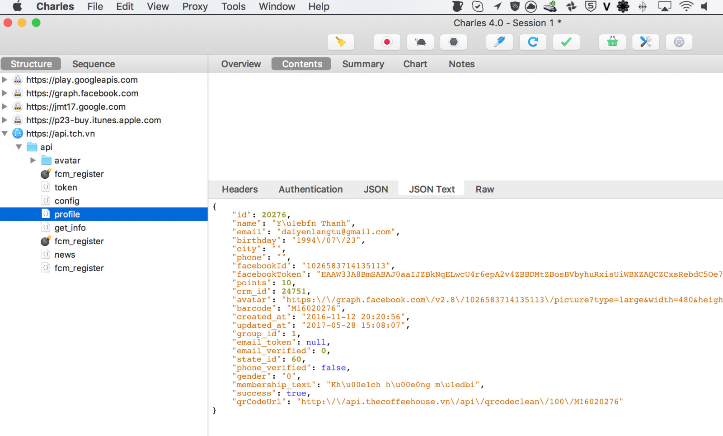The image size is (723, 436).
Task: Switch to the Headers response tab
Action: click(x=239, y=190)
